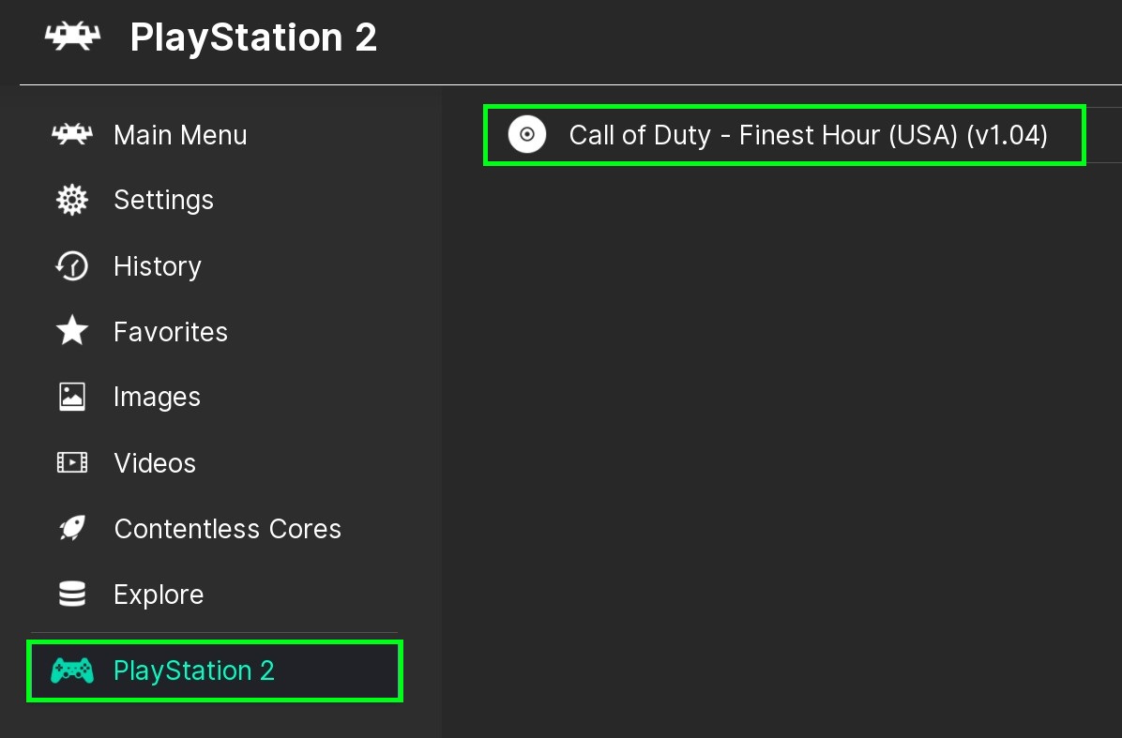1122x738 pixels.
Task: Open the Main Menu text label
Action: (x=180, y=135)
